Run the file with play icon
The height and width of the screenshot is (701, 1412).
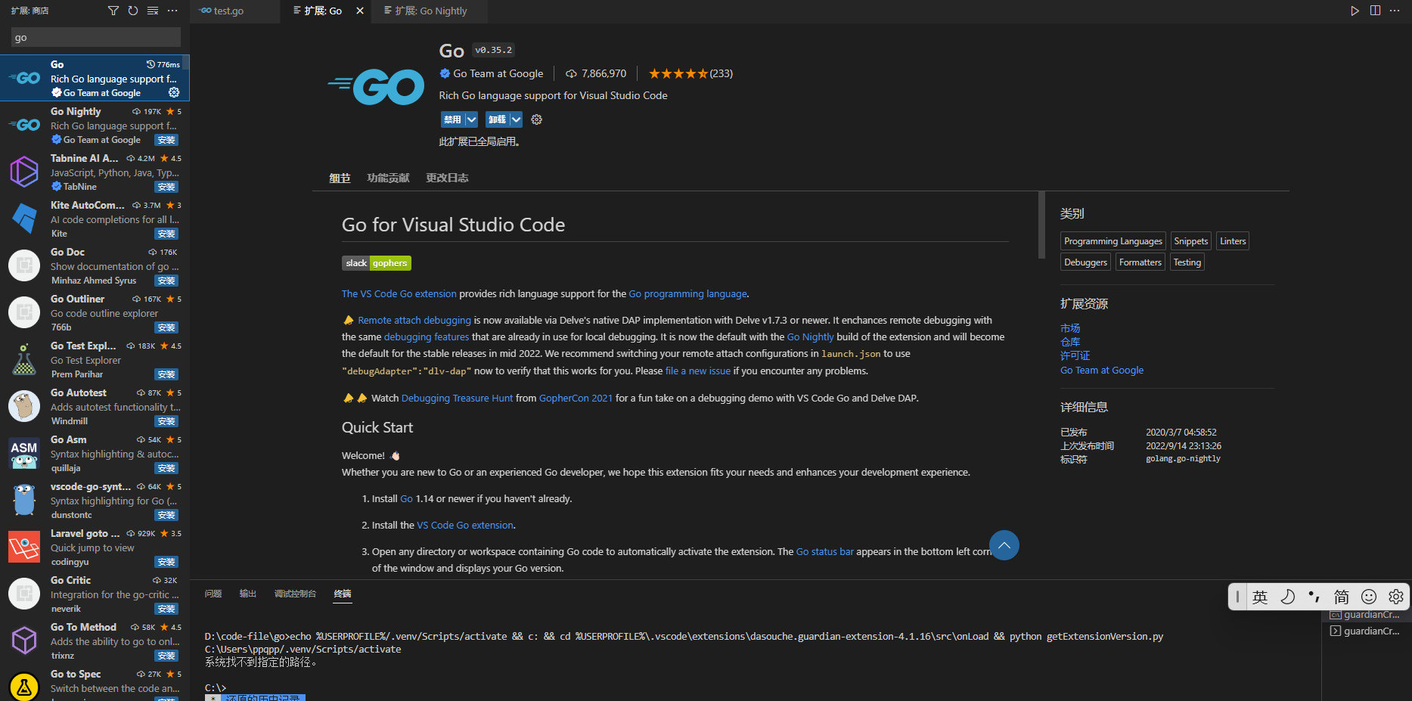[x=1355, y=11]
